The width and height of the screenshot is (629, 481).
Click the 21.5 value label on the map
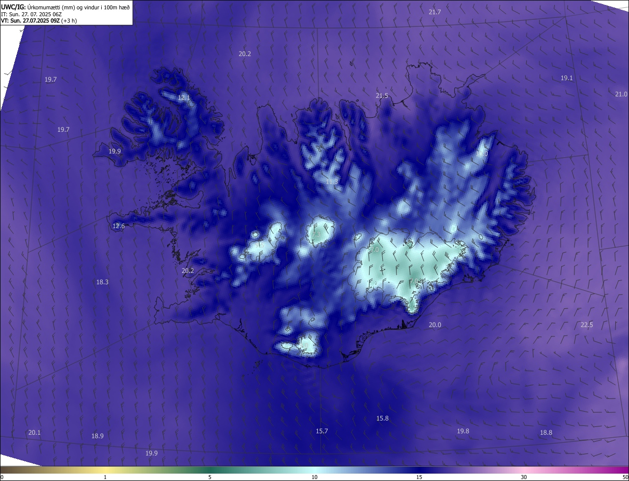(382, 95)
